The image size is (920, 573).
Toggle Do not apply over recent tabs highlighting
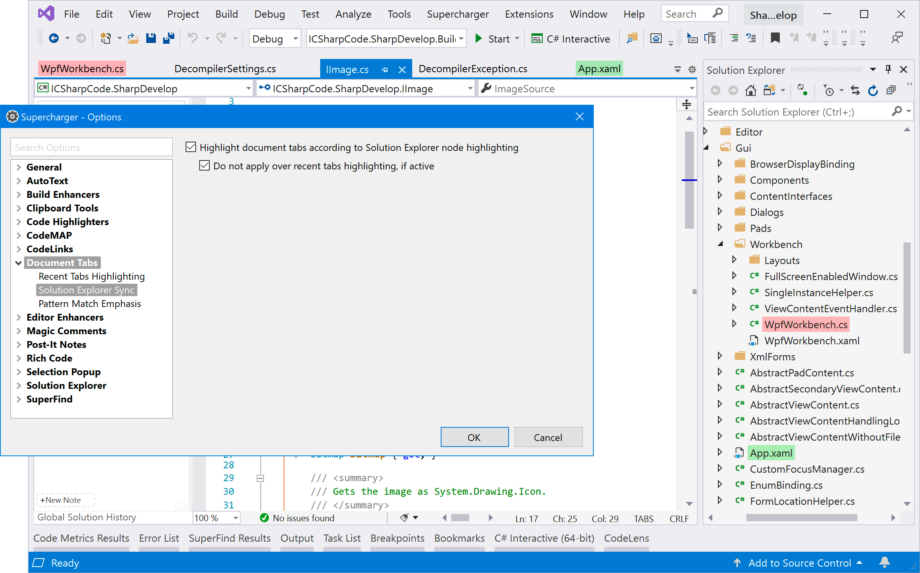(204, 166)
